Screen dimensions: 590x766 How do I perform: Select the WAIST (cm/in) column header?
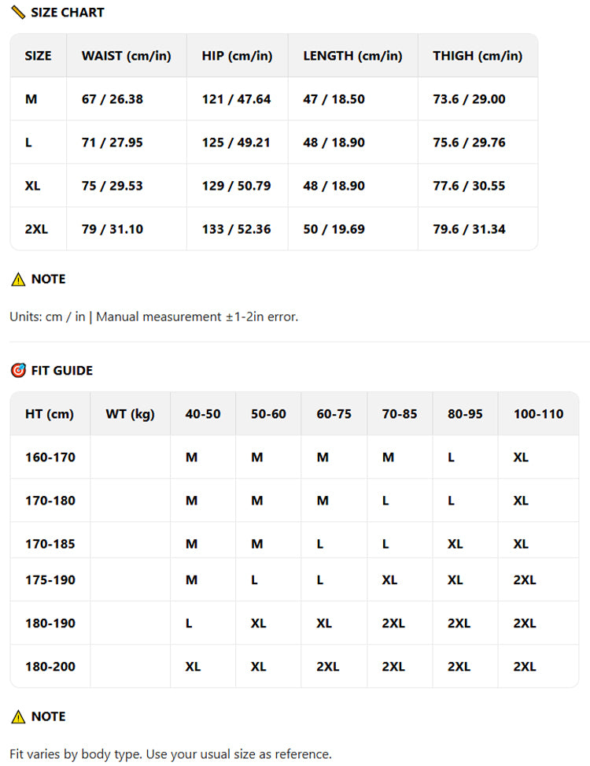click(x=126, y=56)
